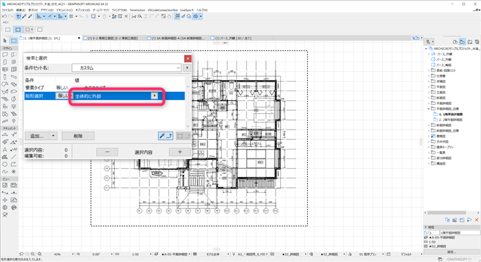
Task: Open the デザイン menu in the menu bar
Action: click(x=47, y=10)
